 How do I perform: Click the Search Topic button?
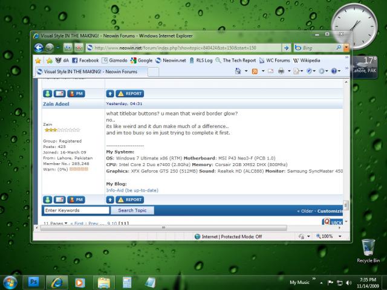coord(132,210)
